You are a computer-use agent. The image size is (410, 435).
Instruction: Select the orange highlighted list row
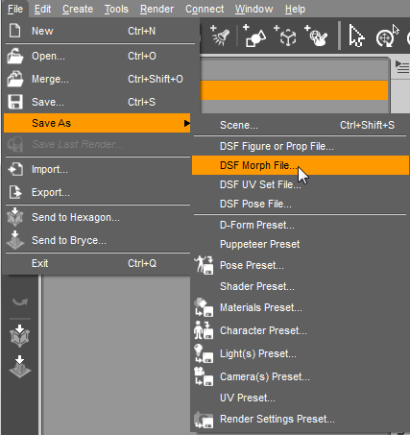(294, 90)
